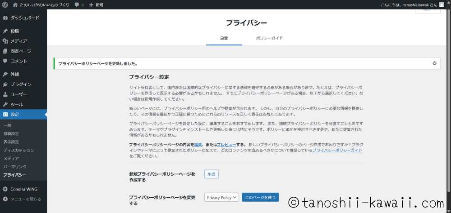Image resolution: width=451 pixels, height=213 pixels.
Task: Open the こんにちは tanoshii-kawaii account menu
Action: tap(409, 5)
